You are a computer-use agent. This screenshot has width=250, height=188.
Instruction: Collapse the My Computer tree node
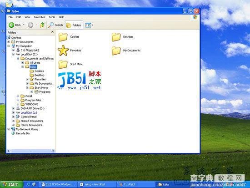9,46
